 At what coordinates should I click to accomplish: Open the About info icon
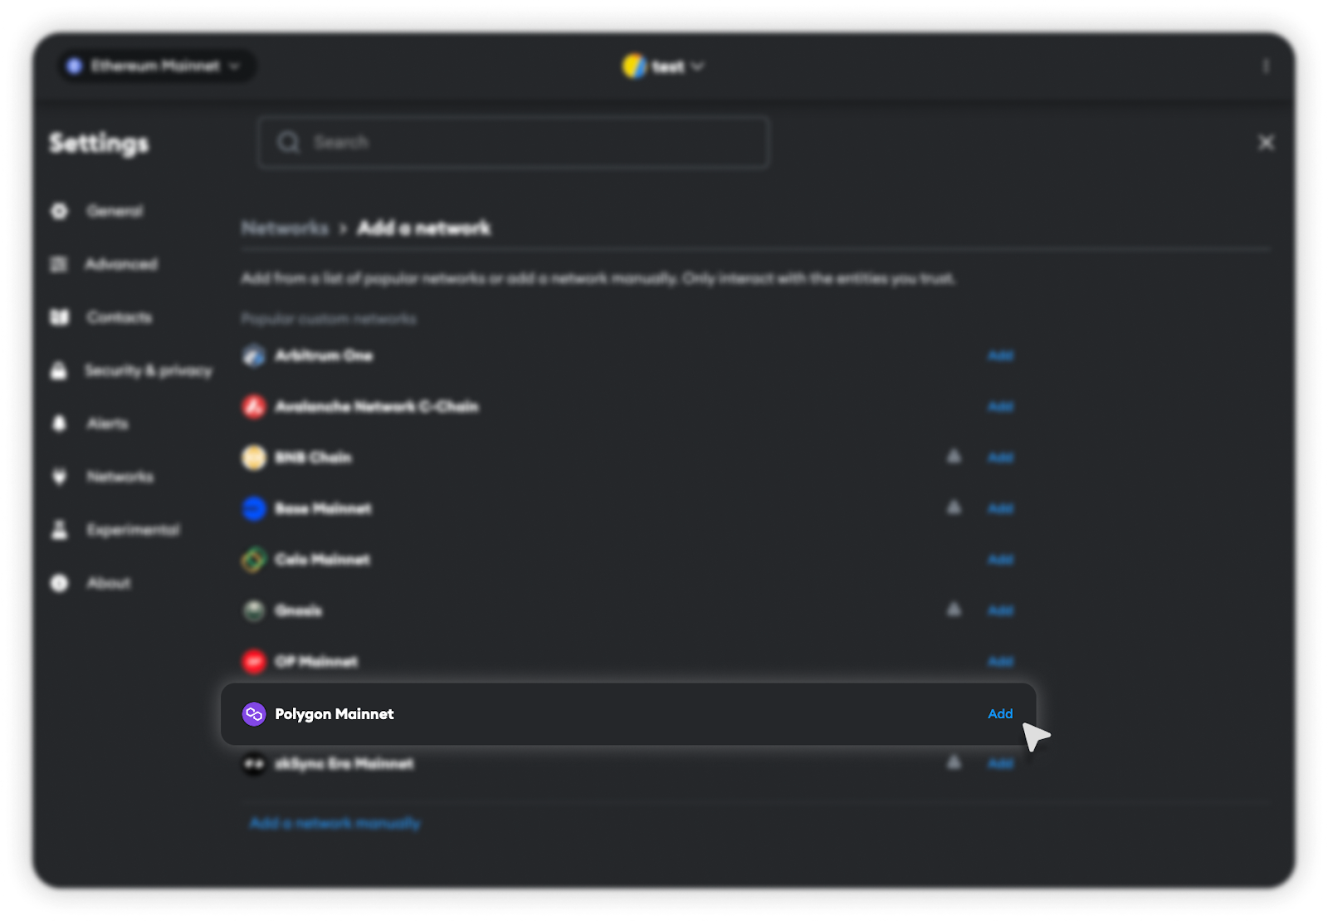coord(59,583)
